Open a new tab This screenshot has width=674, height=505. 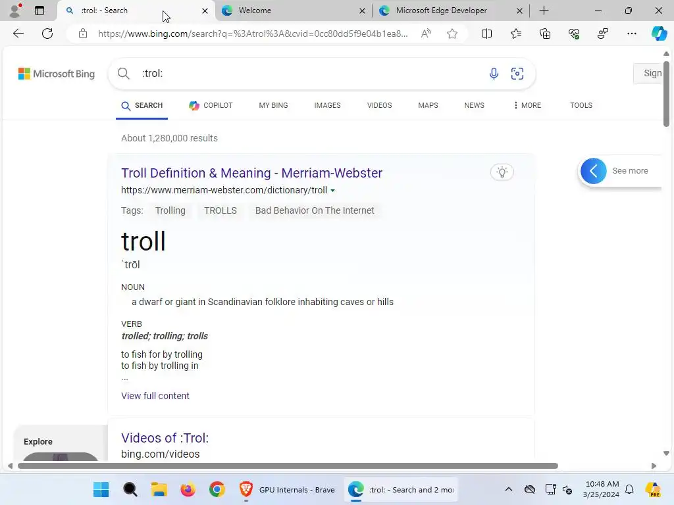point(544,11)
